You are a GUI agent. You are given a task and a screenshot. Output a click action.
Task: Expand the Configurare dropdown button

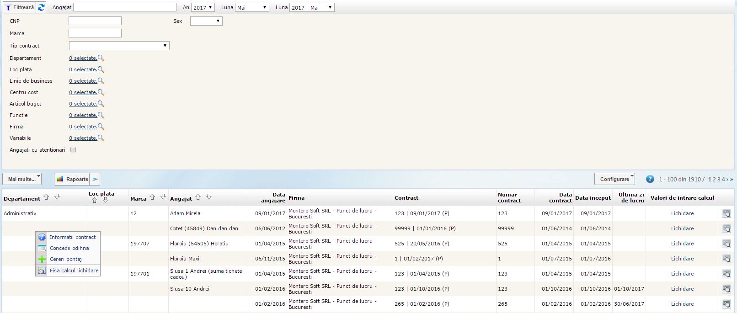614,179
